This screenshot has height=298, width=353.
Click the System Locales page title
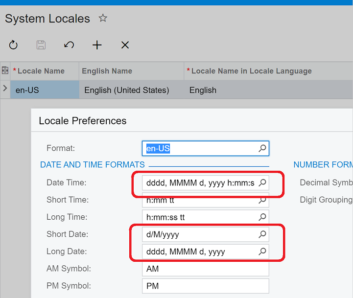(47, 19)
